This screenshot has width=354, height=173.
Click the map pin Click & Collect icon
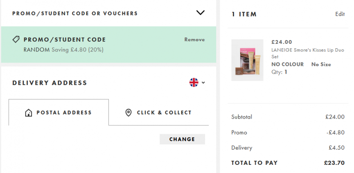pos(129,112)
